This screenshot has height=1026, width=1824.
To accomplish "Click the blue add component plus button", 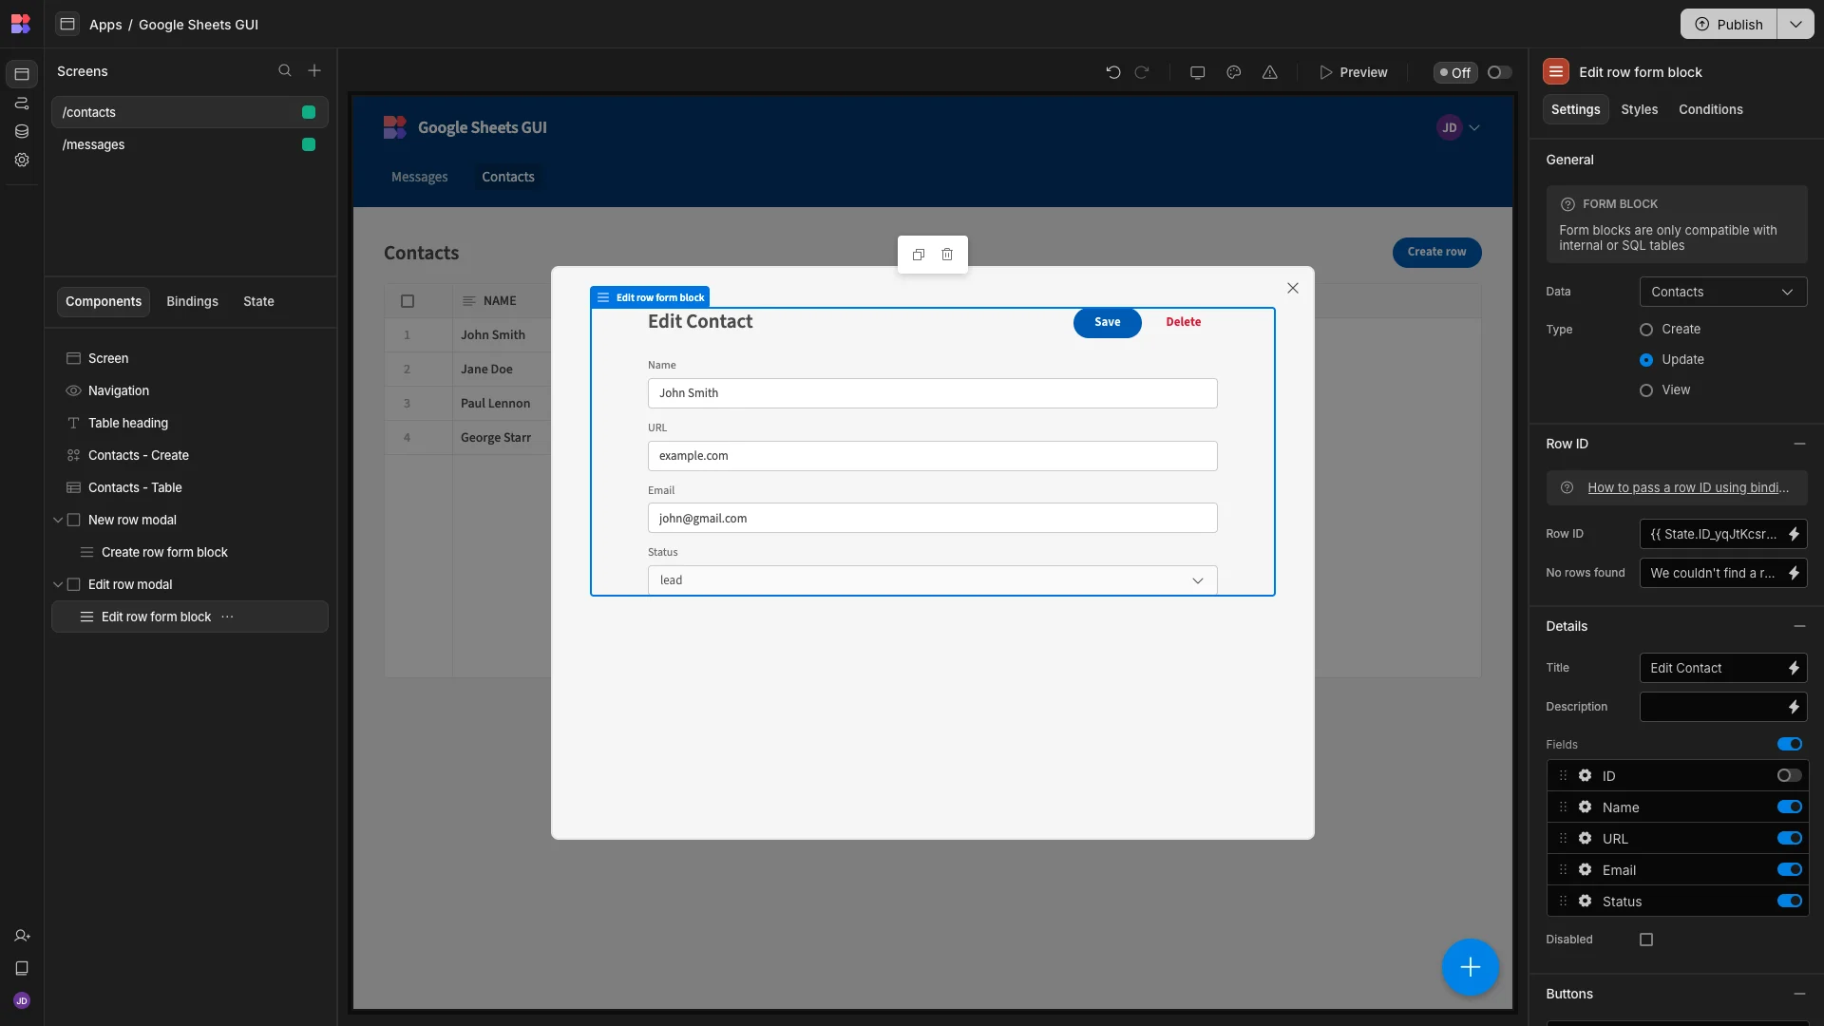I will point(1471,967).
